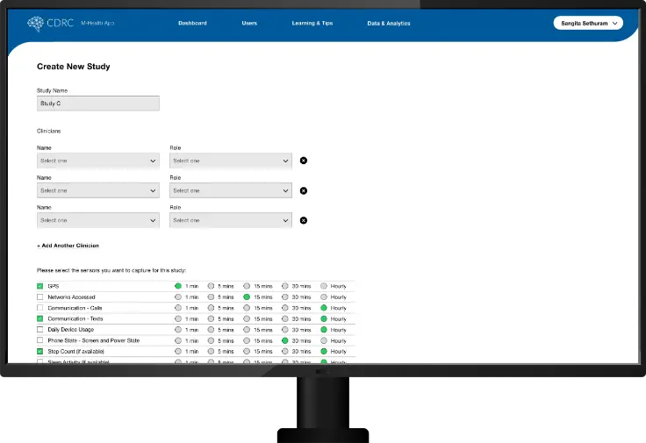
Task: Open the third clinician Name dropdown
Action: tap(97, 220)
